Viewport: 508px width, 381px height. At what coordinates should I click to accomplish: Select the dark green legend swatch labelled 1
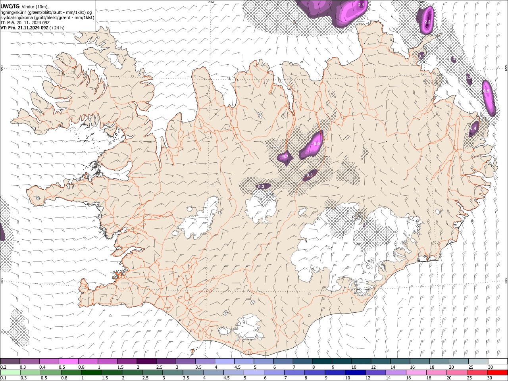click(91, 372)
